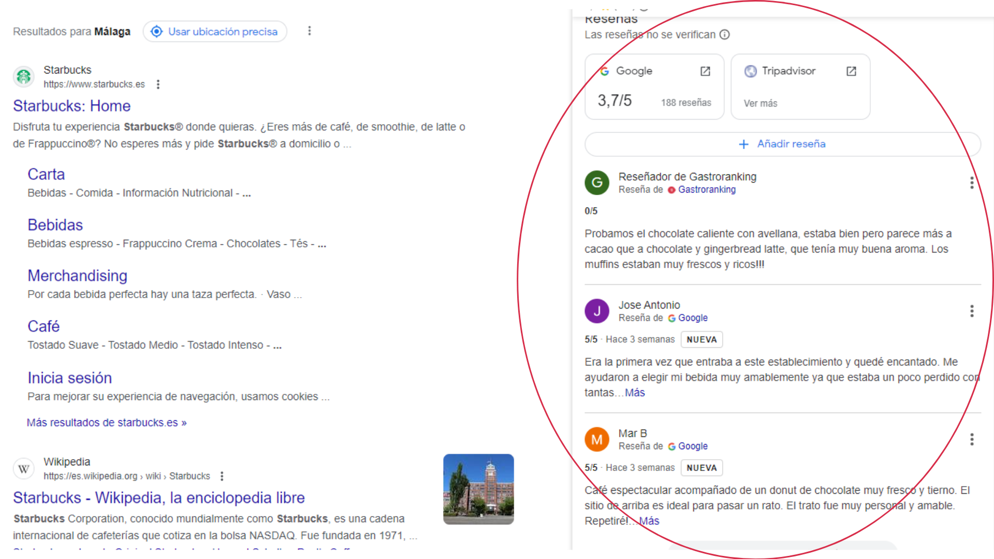Click Mar B's orange M avatar

click(x=597, y=439)
